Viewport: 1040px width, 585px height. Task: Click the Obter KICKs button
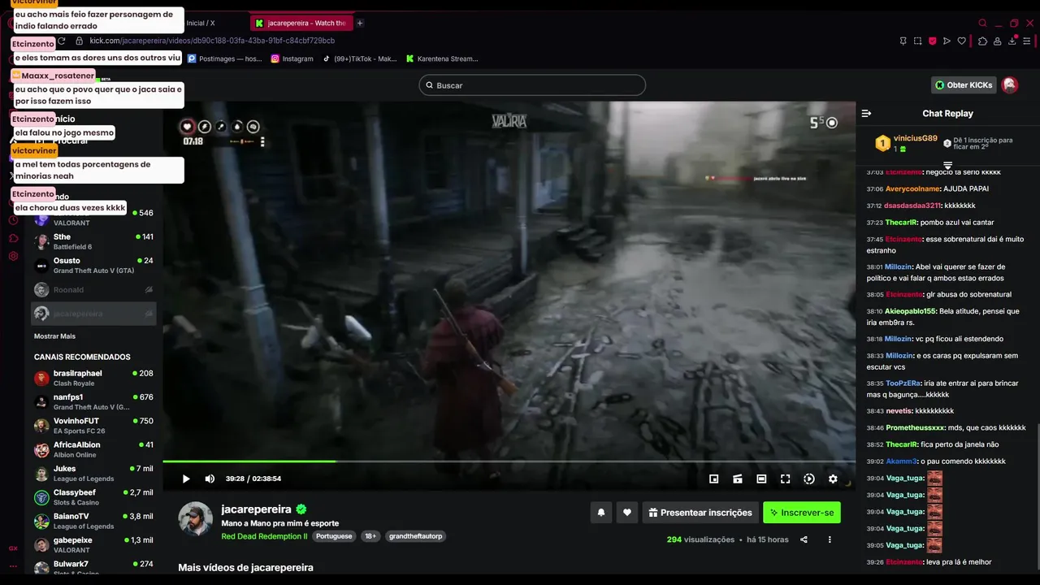[964, 85]
